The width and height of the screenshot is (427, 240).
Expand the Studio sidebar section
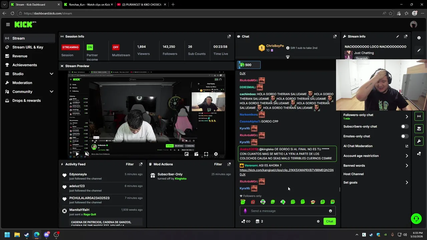point(51,74)
